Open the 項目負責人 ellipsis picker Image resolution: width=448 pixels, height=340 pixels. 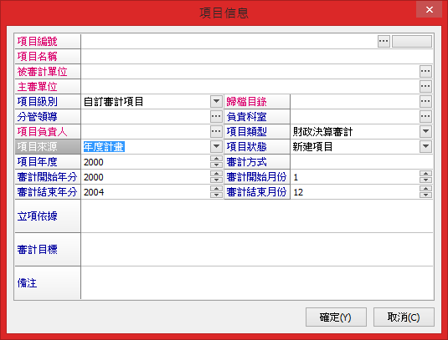(x=216, y=132)
